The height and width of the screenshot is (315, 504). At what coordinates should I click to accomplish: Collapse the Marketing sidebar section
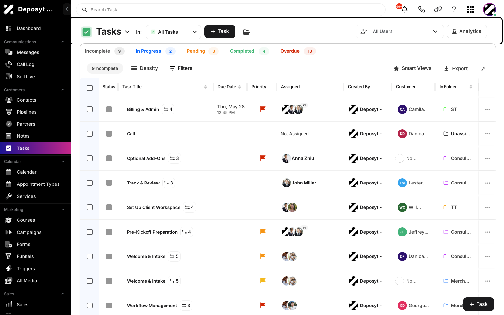pos(63,210)
